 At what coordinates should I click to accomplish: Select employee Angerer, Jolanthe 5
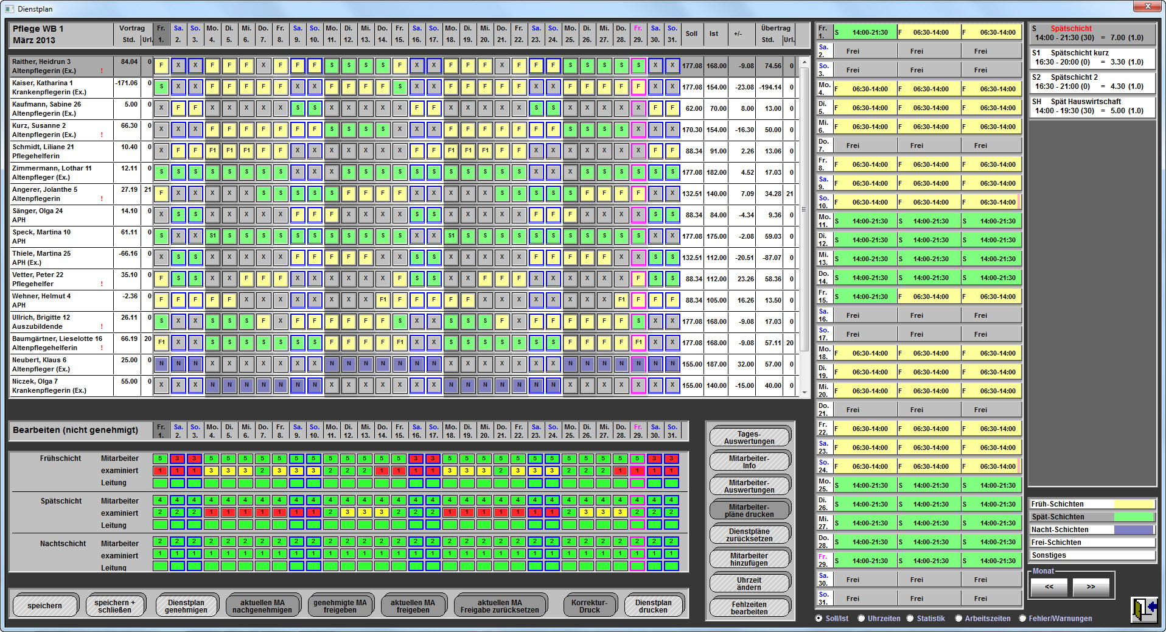[61, 194]
